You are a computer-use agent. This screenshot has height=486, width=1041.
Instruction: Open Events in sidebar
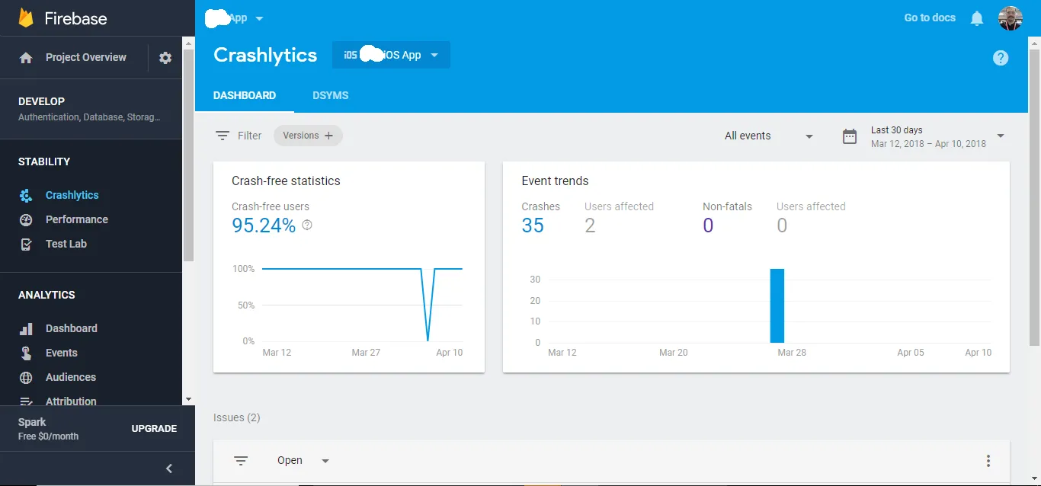(x=62, y=353)
